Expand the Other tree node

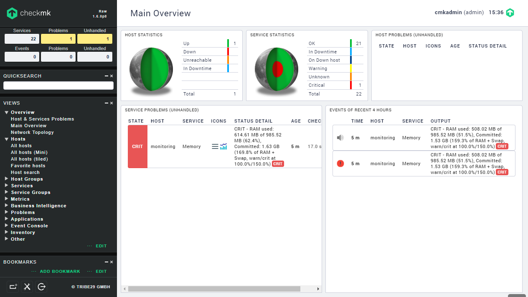click(x=7, y=239)
